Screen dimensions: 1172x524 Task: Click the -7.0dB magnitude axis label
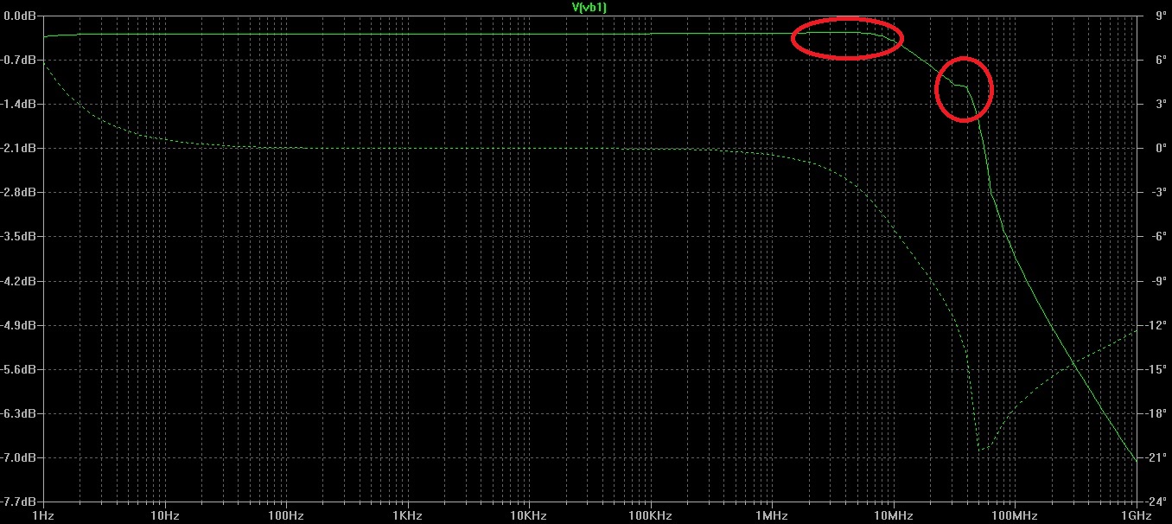tap(19, 457)
